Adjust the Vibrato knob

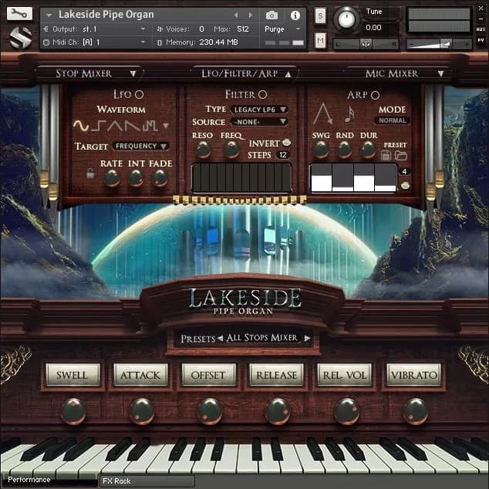(x=415, y=412)
